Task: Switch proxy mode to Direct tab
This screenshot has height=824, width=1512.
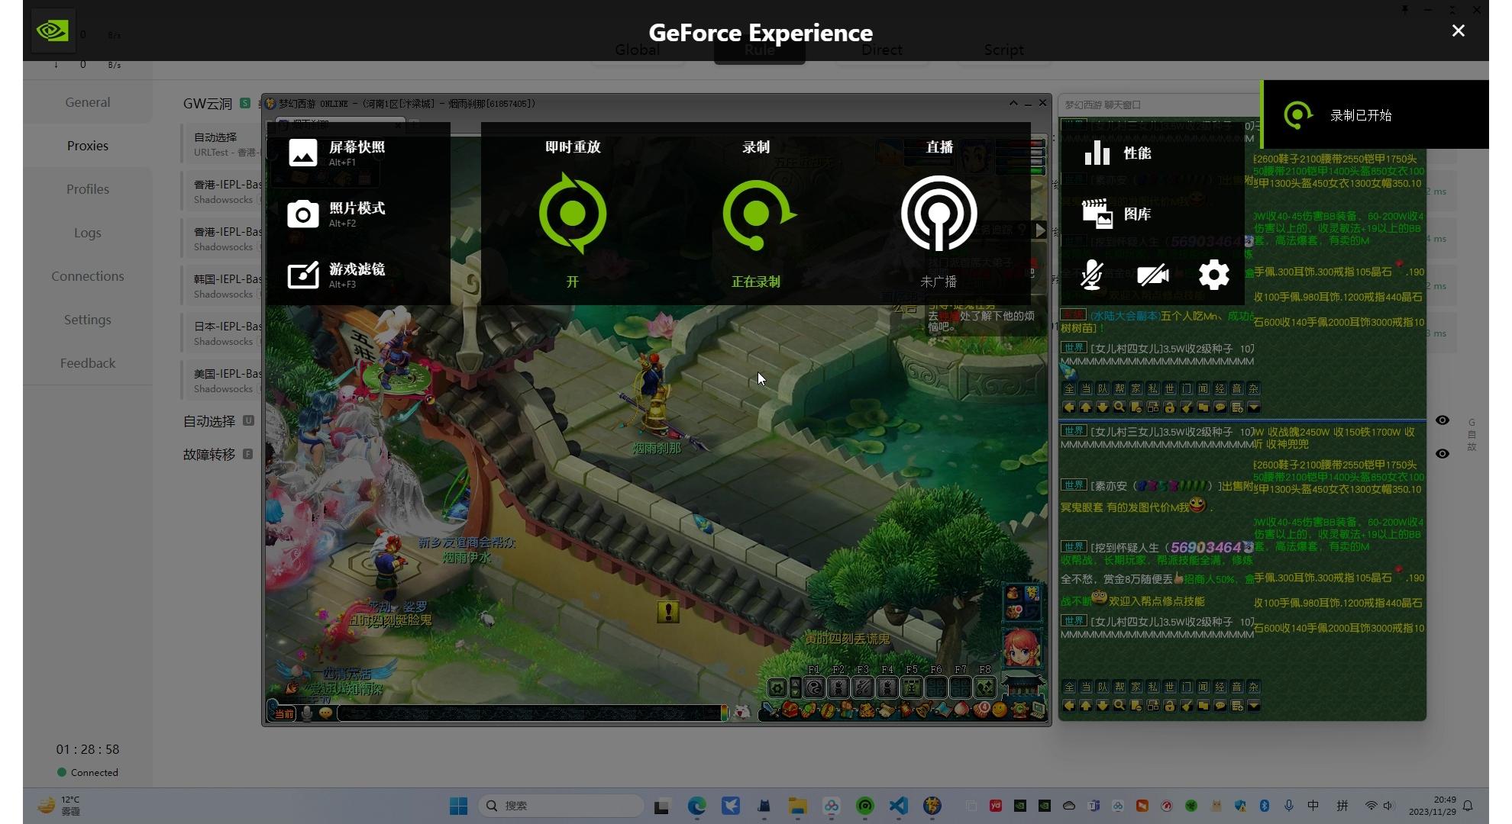Action: point(881,50)
